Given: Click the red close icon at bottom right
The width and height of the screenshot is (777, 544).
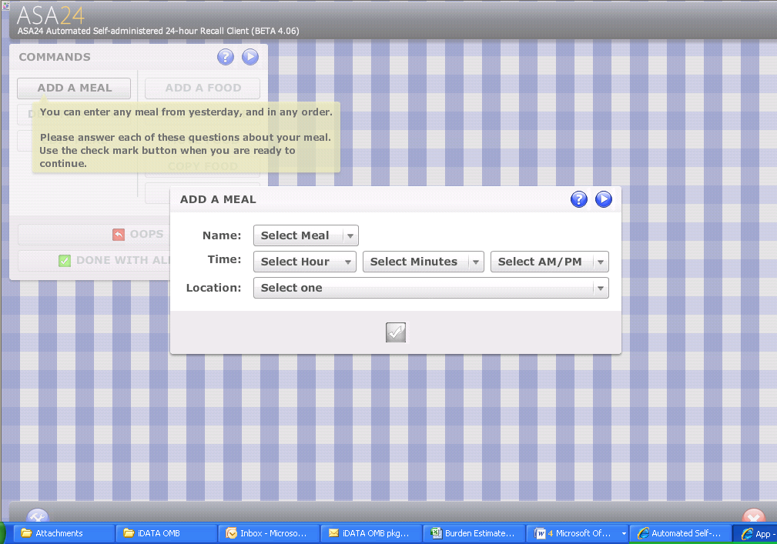Looking at the screenshot, I should (x=753, y=517).
